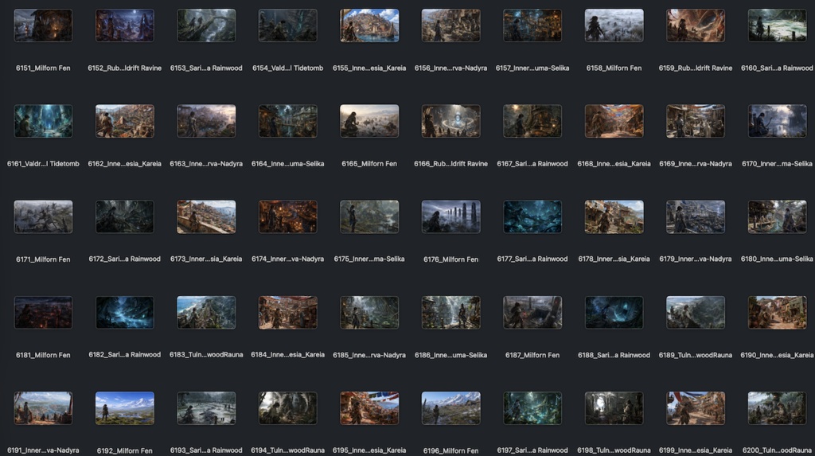Click the label 6170_Inner...ma-Selika

777,164
